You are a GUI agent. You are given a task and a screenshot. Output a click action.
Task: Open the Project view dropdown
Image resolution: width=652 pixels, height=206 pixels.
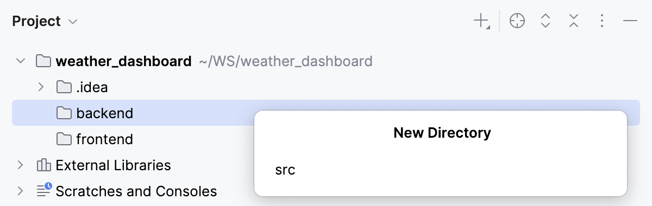(45, 22)
